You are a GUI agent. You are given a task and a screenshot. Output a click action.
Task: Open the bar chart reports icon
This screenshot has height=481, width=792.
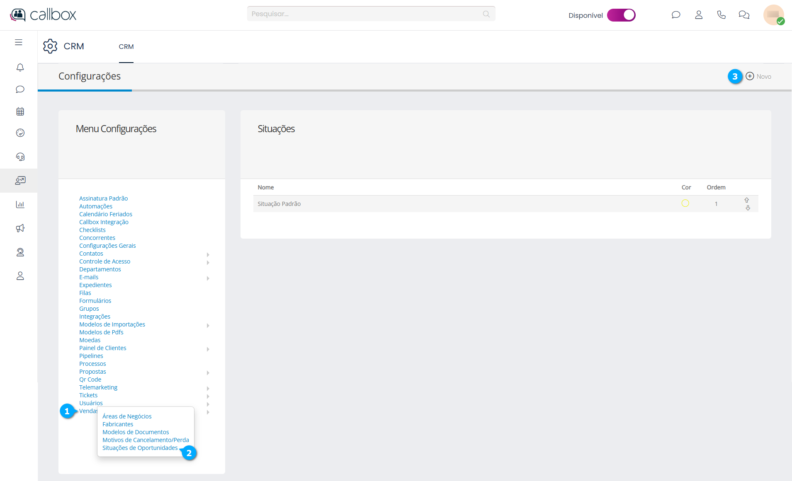point(20,204)
